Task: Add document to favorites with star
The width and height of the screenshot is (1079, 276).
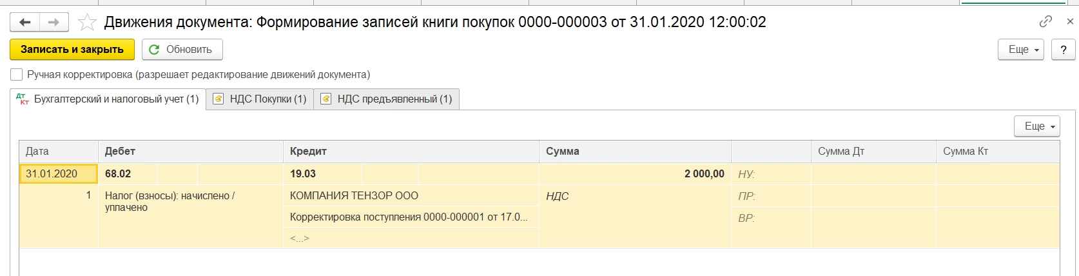Action: pos(87,23)
